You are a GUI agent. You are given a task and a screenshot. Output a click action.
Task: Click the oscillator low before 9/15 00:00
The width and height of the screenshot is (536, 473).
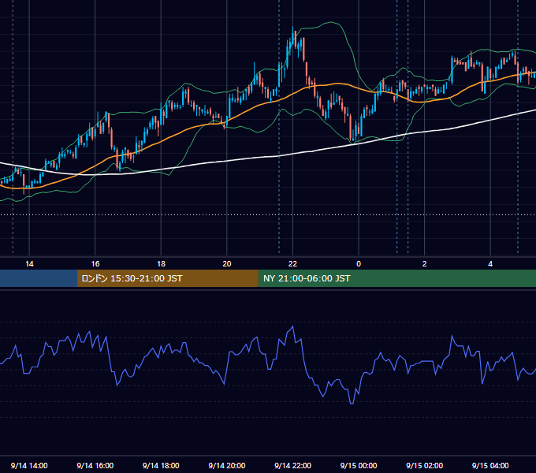pyautogui.click(x=352, y=404)
